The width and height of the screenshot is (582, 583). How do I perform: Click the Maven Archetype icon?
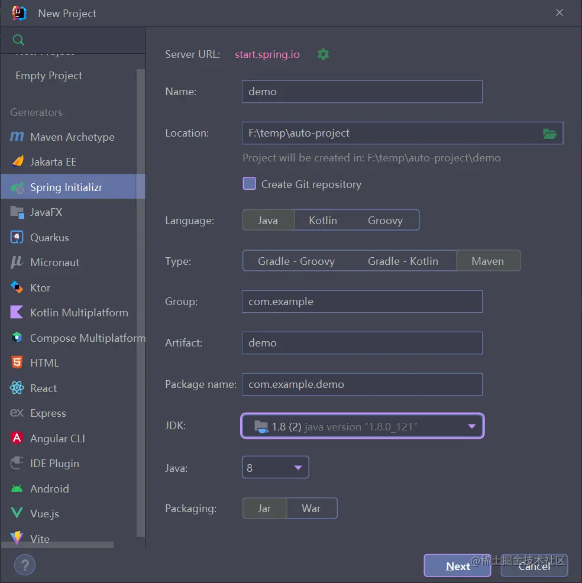pyautogui.click(x=17, y=137)
